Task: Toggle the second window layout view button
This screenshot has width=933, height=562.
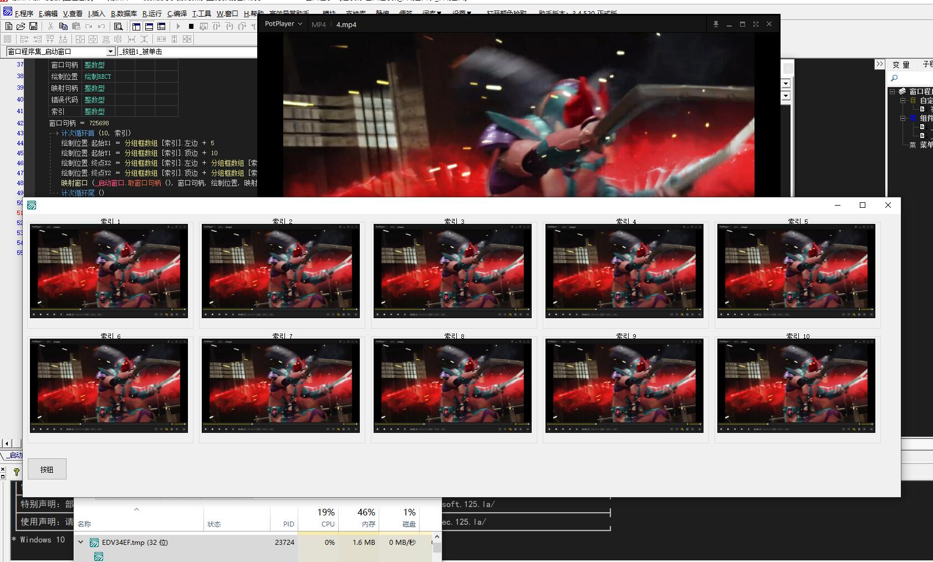Action: tap(149, 26)
